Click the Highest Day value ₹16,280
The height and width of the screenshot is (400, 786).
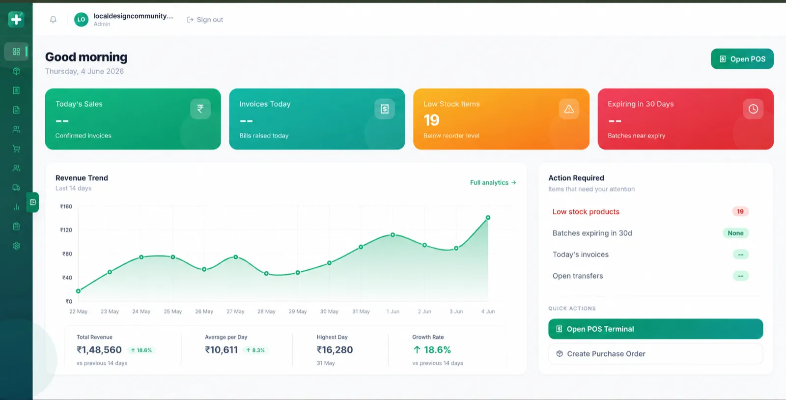click(335, 350)
